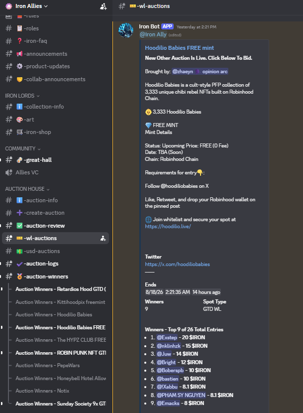Image resolution: width=303 pixels, height=413 pixels.
Task: Open thread Auction Winners - ROBIN PUNK NFT
Action: tap(61, 353)
